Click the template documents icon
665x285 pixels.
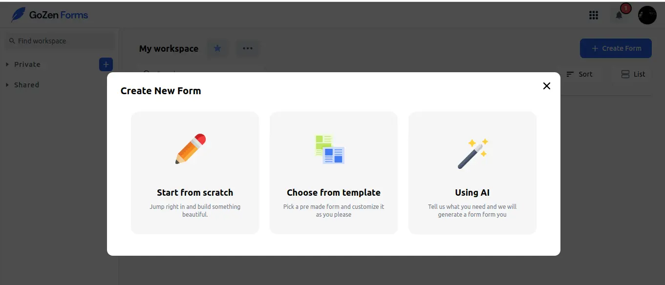pyautogui.click(x=330, y=149)
